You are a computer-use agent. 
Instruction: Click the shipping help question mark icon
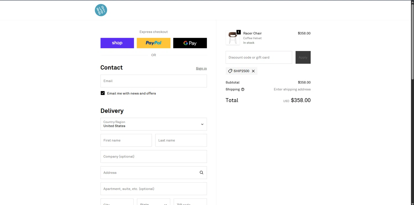[x=243, y=89]
